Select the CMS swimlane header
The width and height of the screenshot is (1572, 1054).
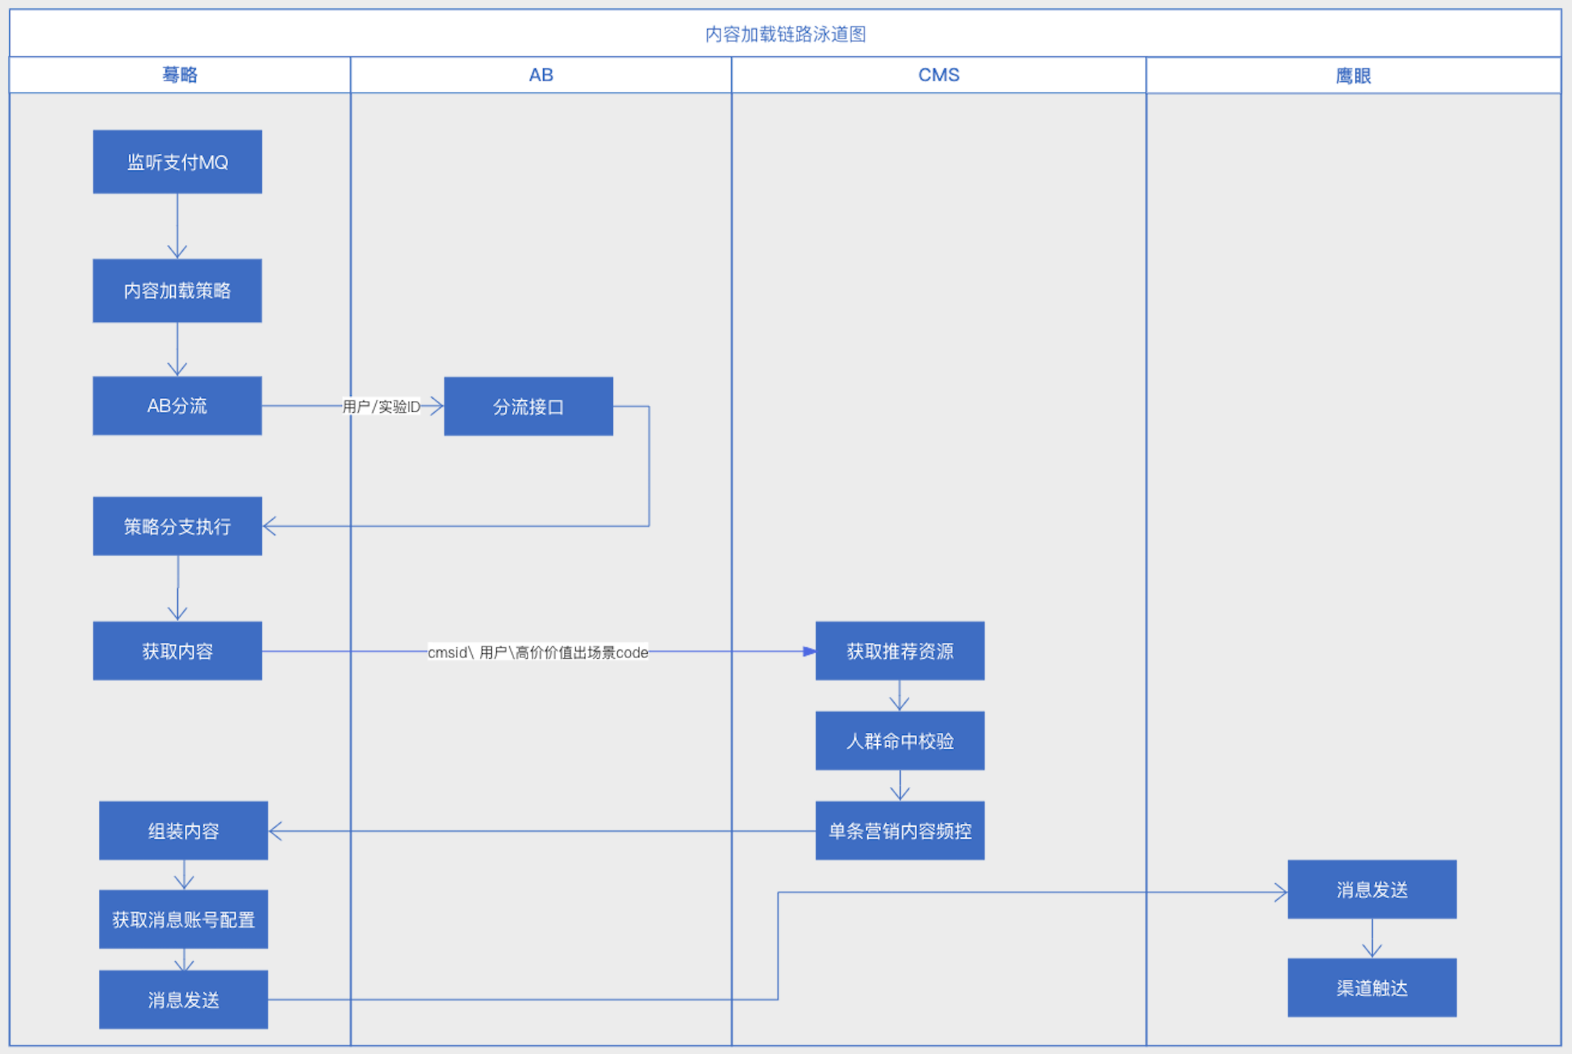(x=938, y=75)
